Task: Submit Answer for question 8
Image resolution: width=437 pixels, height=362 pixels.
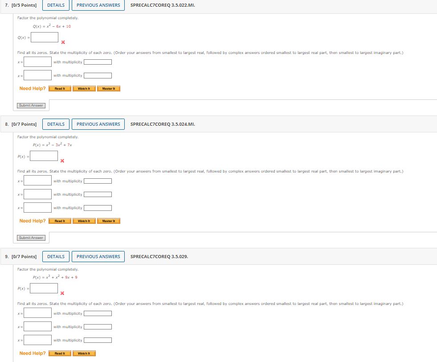Action: pyautogui.click(x=31, y=237)
